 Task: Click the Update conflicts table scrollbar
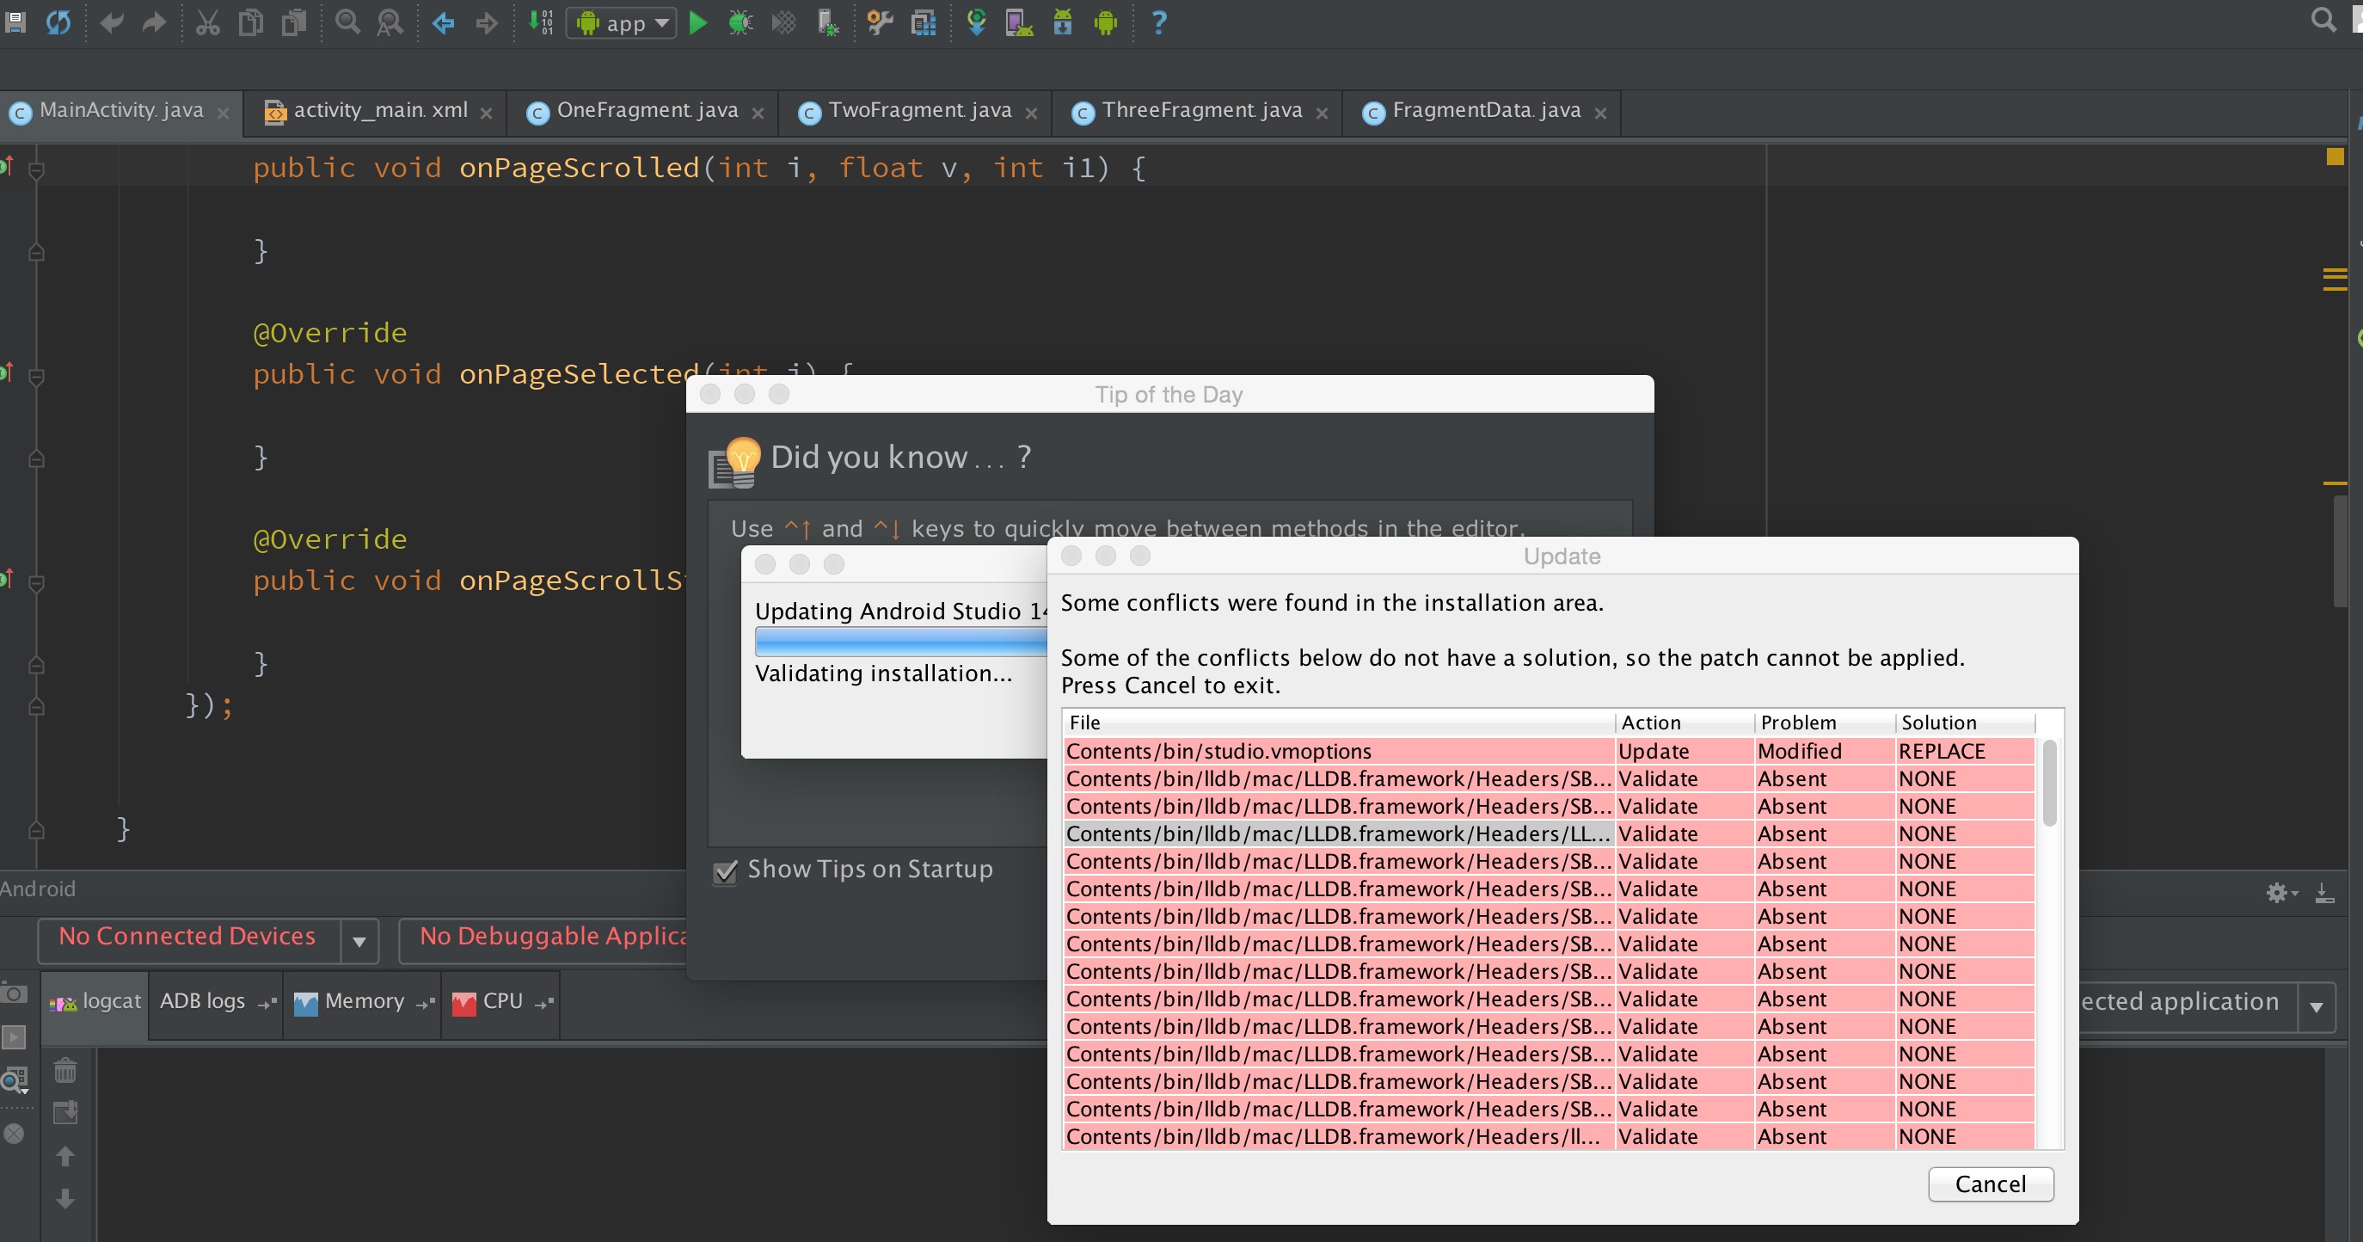point(2049,783)
